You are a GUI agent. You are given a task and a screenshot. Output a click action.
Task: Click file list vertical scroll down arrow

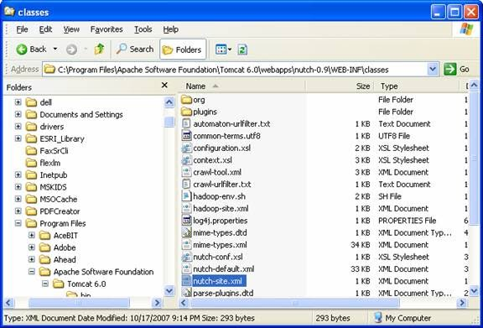tap(474, 291)
